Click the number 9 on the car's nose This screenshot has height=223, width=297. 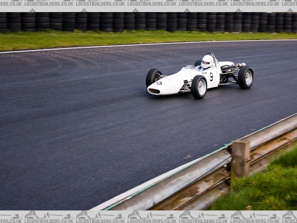coord(159,83)
